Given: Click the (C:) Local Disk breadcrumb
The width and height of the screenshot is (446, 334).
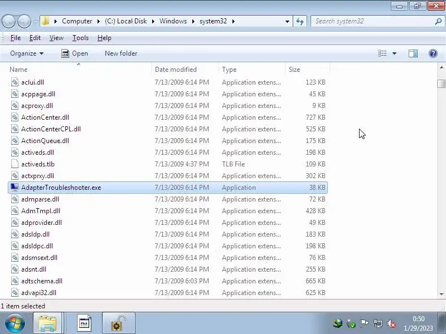Looking at the screenshot, I should click(126, 21).
